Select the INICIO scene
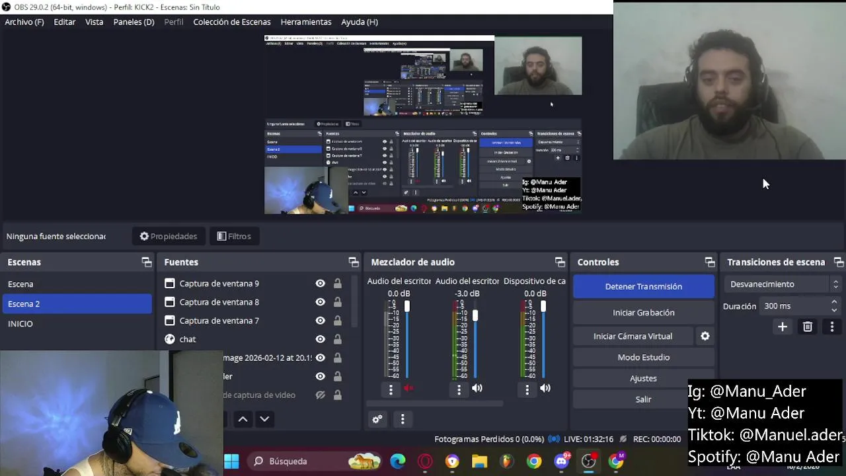The width and height of the screenshot is (846, 476). (x=77, y=324)
